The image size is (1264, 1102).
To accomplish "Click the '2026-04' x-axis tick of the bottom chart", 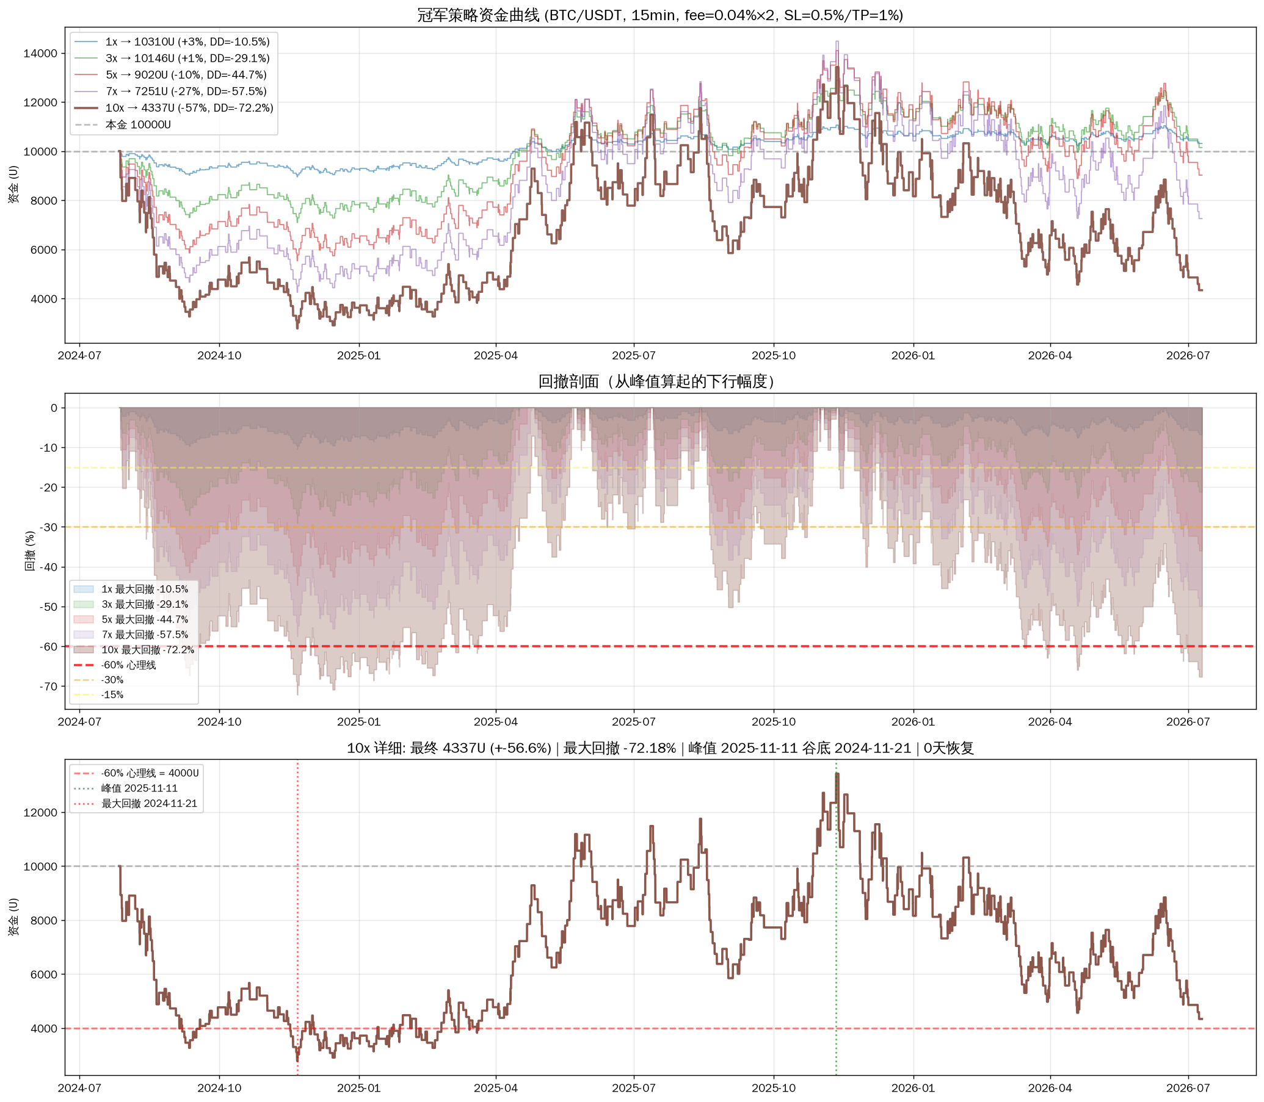I will 1050,1089.
